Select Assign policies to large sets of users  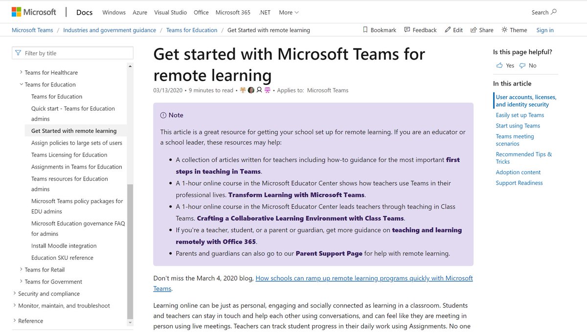pyautogui.click(x=77, y=143)
